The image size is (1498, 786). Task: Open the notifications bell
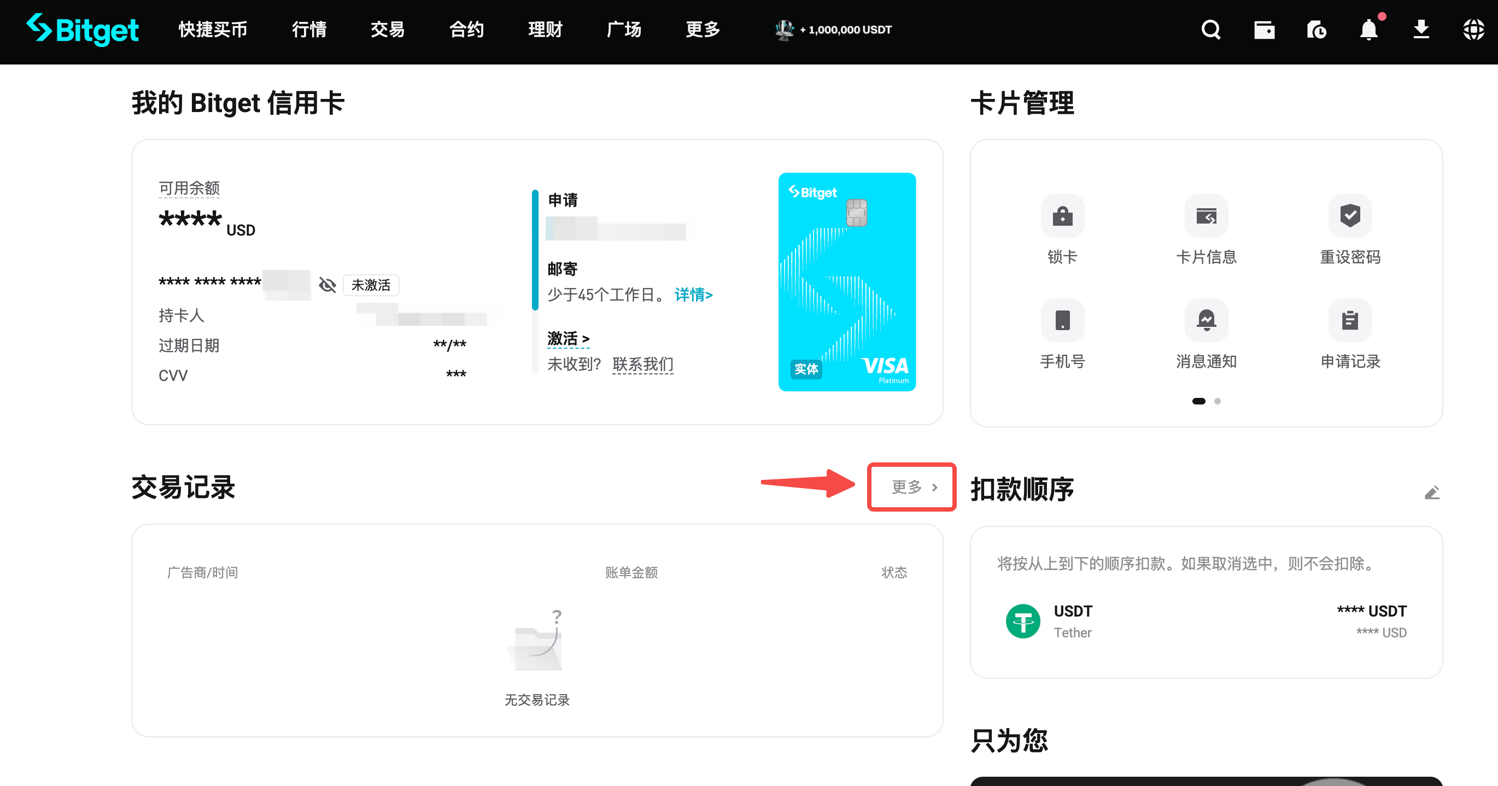pos(1370,30)
